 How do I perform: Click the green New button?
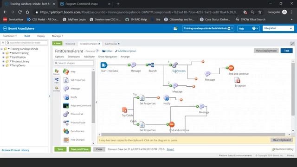(57, 43)
